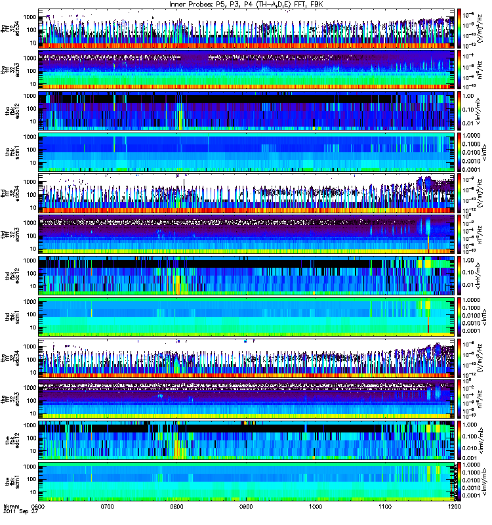The image size is (492, 525).
Task: Click the '1100' time axis label
Action: click(x=385, y=506)
